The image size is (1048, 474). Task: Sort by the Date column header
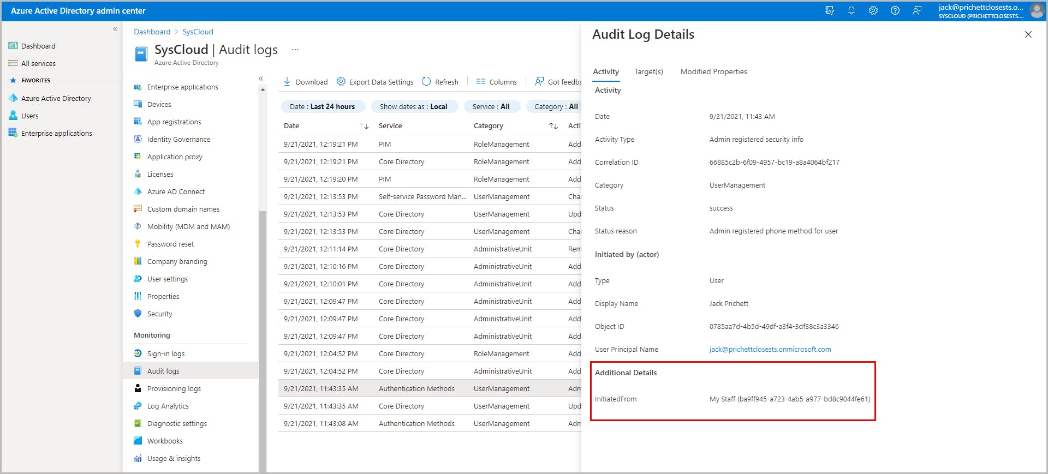[x=326, y=126]
